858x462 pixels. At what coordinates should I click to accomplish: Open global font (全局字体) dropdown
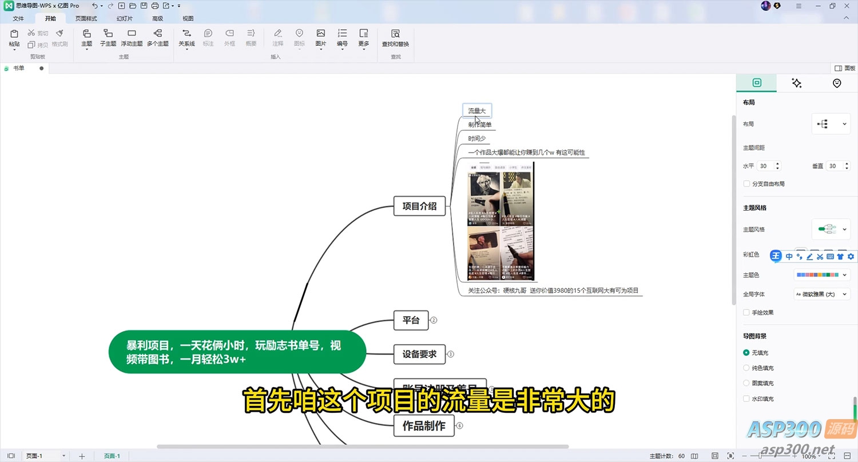tap(821, 294)
